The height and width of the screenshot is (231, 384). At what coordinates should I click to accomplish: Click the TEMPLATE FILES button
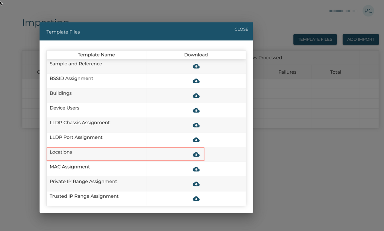point(315,39)
